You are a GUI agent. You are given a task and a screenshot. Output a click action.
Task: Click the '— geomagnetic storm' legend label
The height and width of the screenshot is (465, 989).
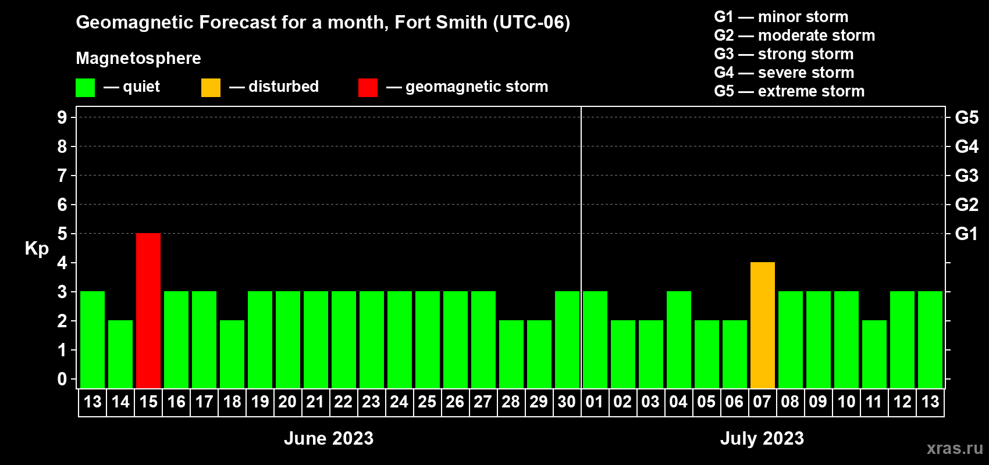point(467,87)
